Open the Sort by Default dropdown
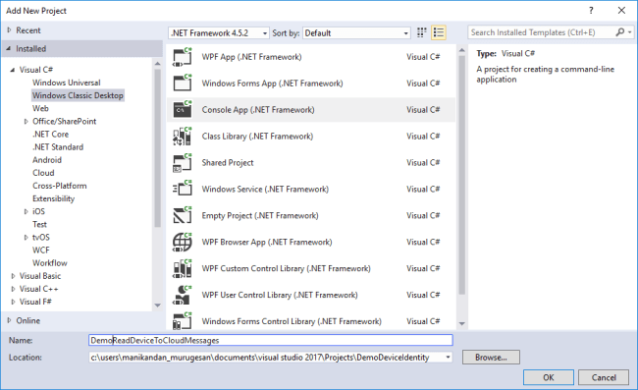The height and width of the screenshot is (390, 638). (356, 33)
